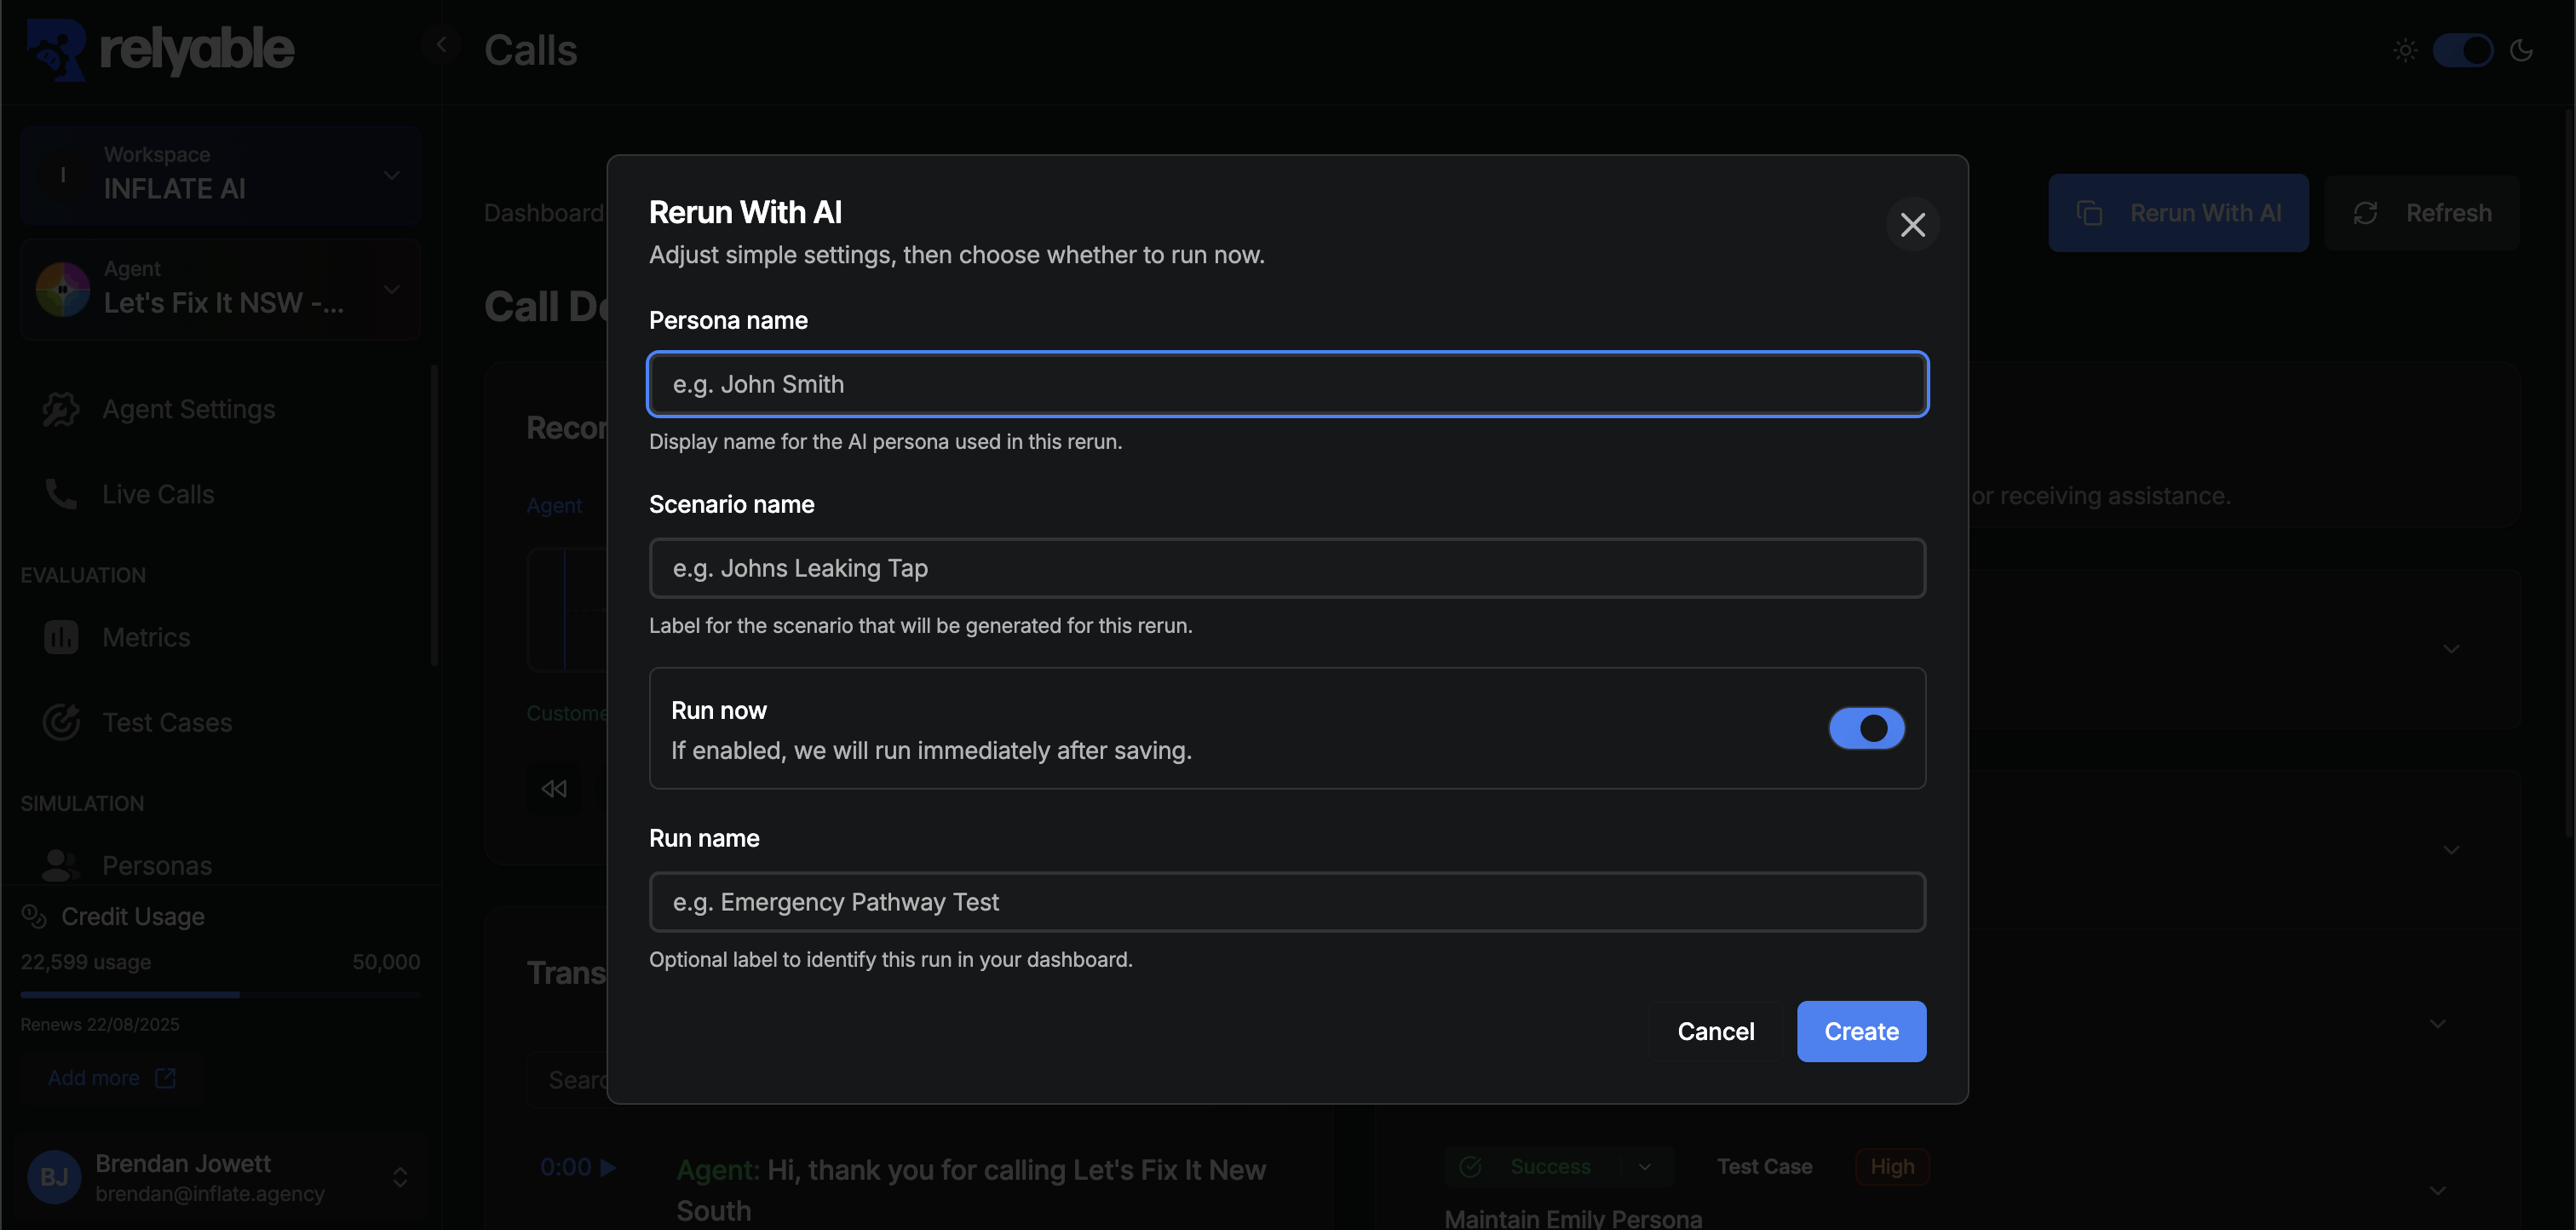Click the High priority badge
The height and width of the screenshot is (1230, 2576).
[x=1892, y=1167]
